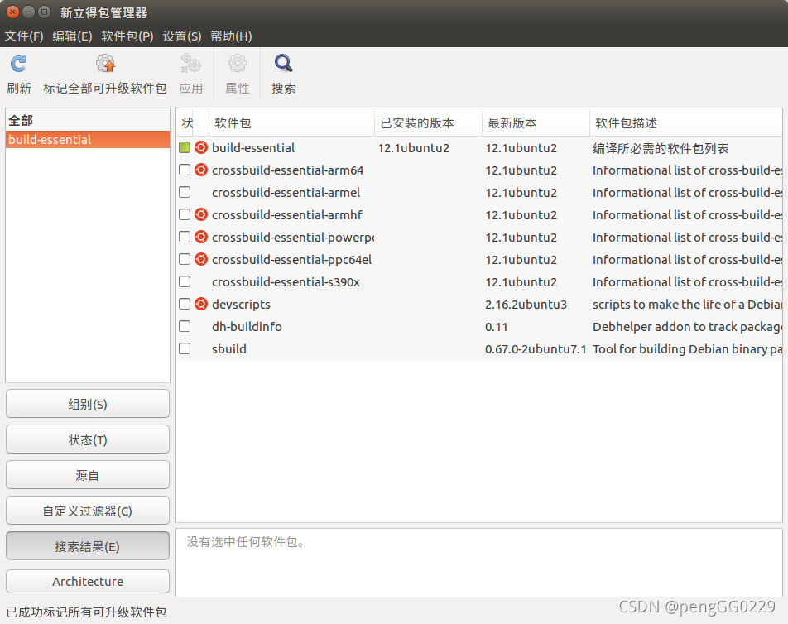Open the Edit 编辑(E) menu

(72, 36)
